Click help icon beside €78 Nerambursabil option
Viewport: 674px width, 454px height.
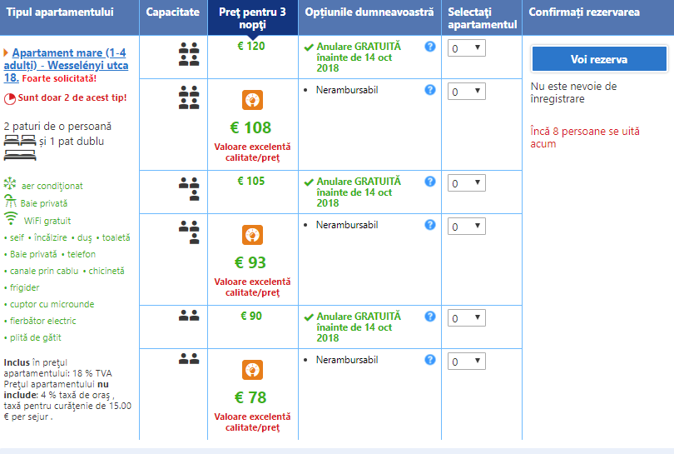[x=430, y=360]
